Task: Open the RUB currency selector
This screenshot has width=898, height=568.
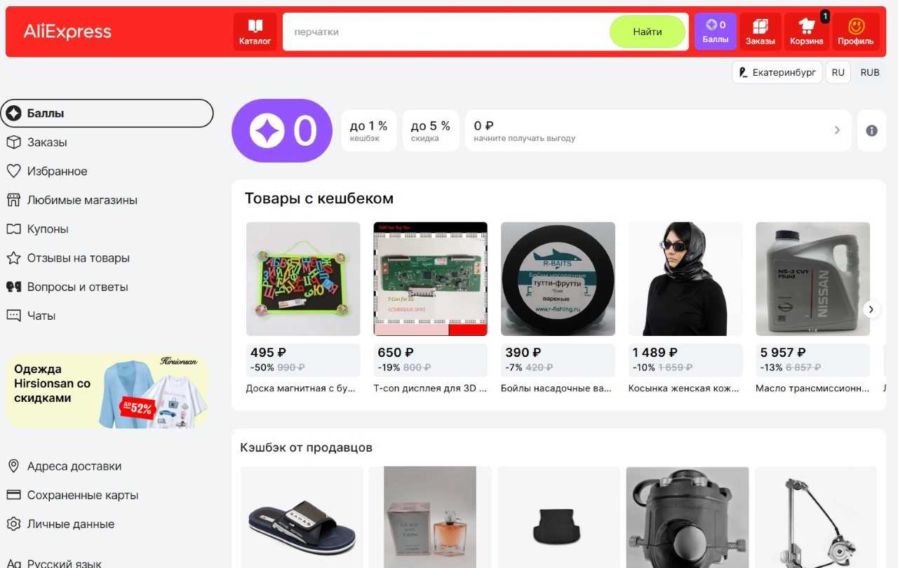Action: click(x=870, y=72)
